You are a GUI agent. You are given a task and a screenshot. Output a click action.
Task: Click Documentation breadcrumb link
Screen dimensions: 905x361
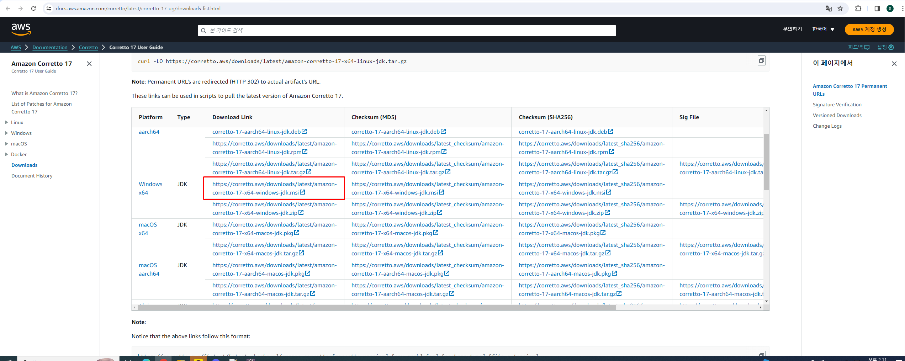pos(50,47)
